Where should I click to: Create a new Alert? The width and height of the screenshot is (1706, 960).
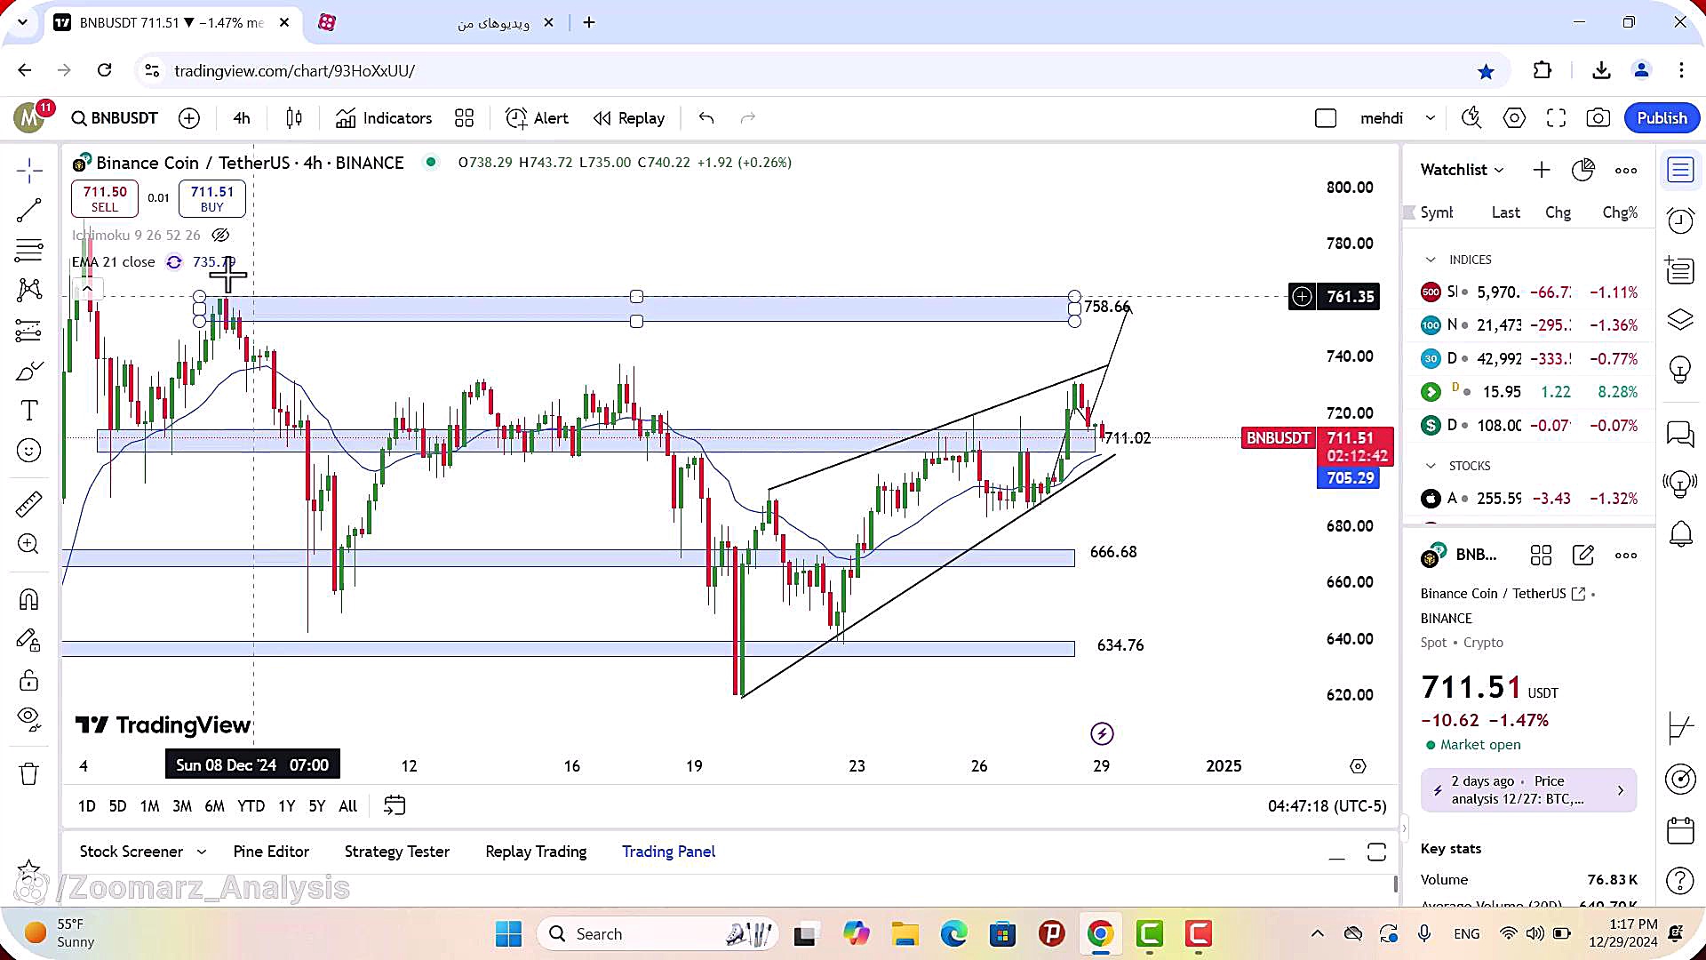537,118
